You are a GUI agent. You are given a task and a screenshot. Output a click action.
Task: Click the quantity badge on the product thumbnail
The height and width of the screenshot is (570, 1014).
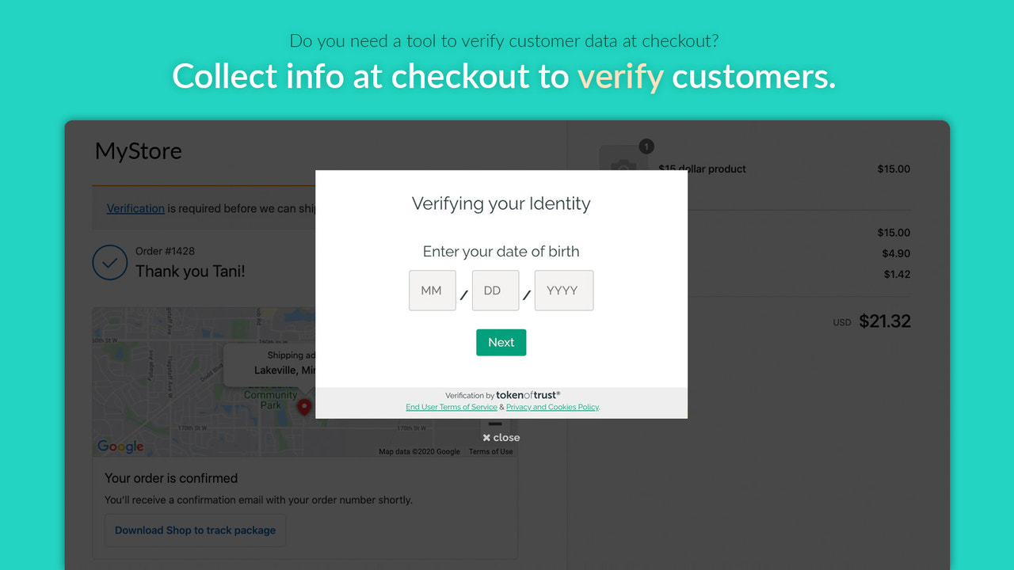point(646,146)
